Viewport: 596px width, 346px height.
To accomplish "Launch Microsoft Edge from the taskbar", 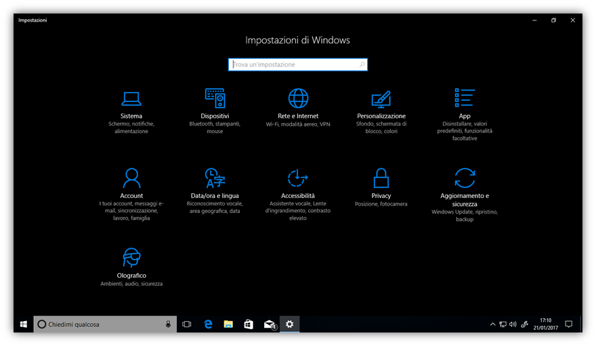I will [x=209, y=324].
